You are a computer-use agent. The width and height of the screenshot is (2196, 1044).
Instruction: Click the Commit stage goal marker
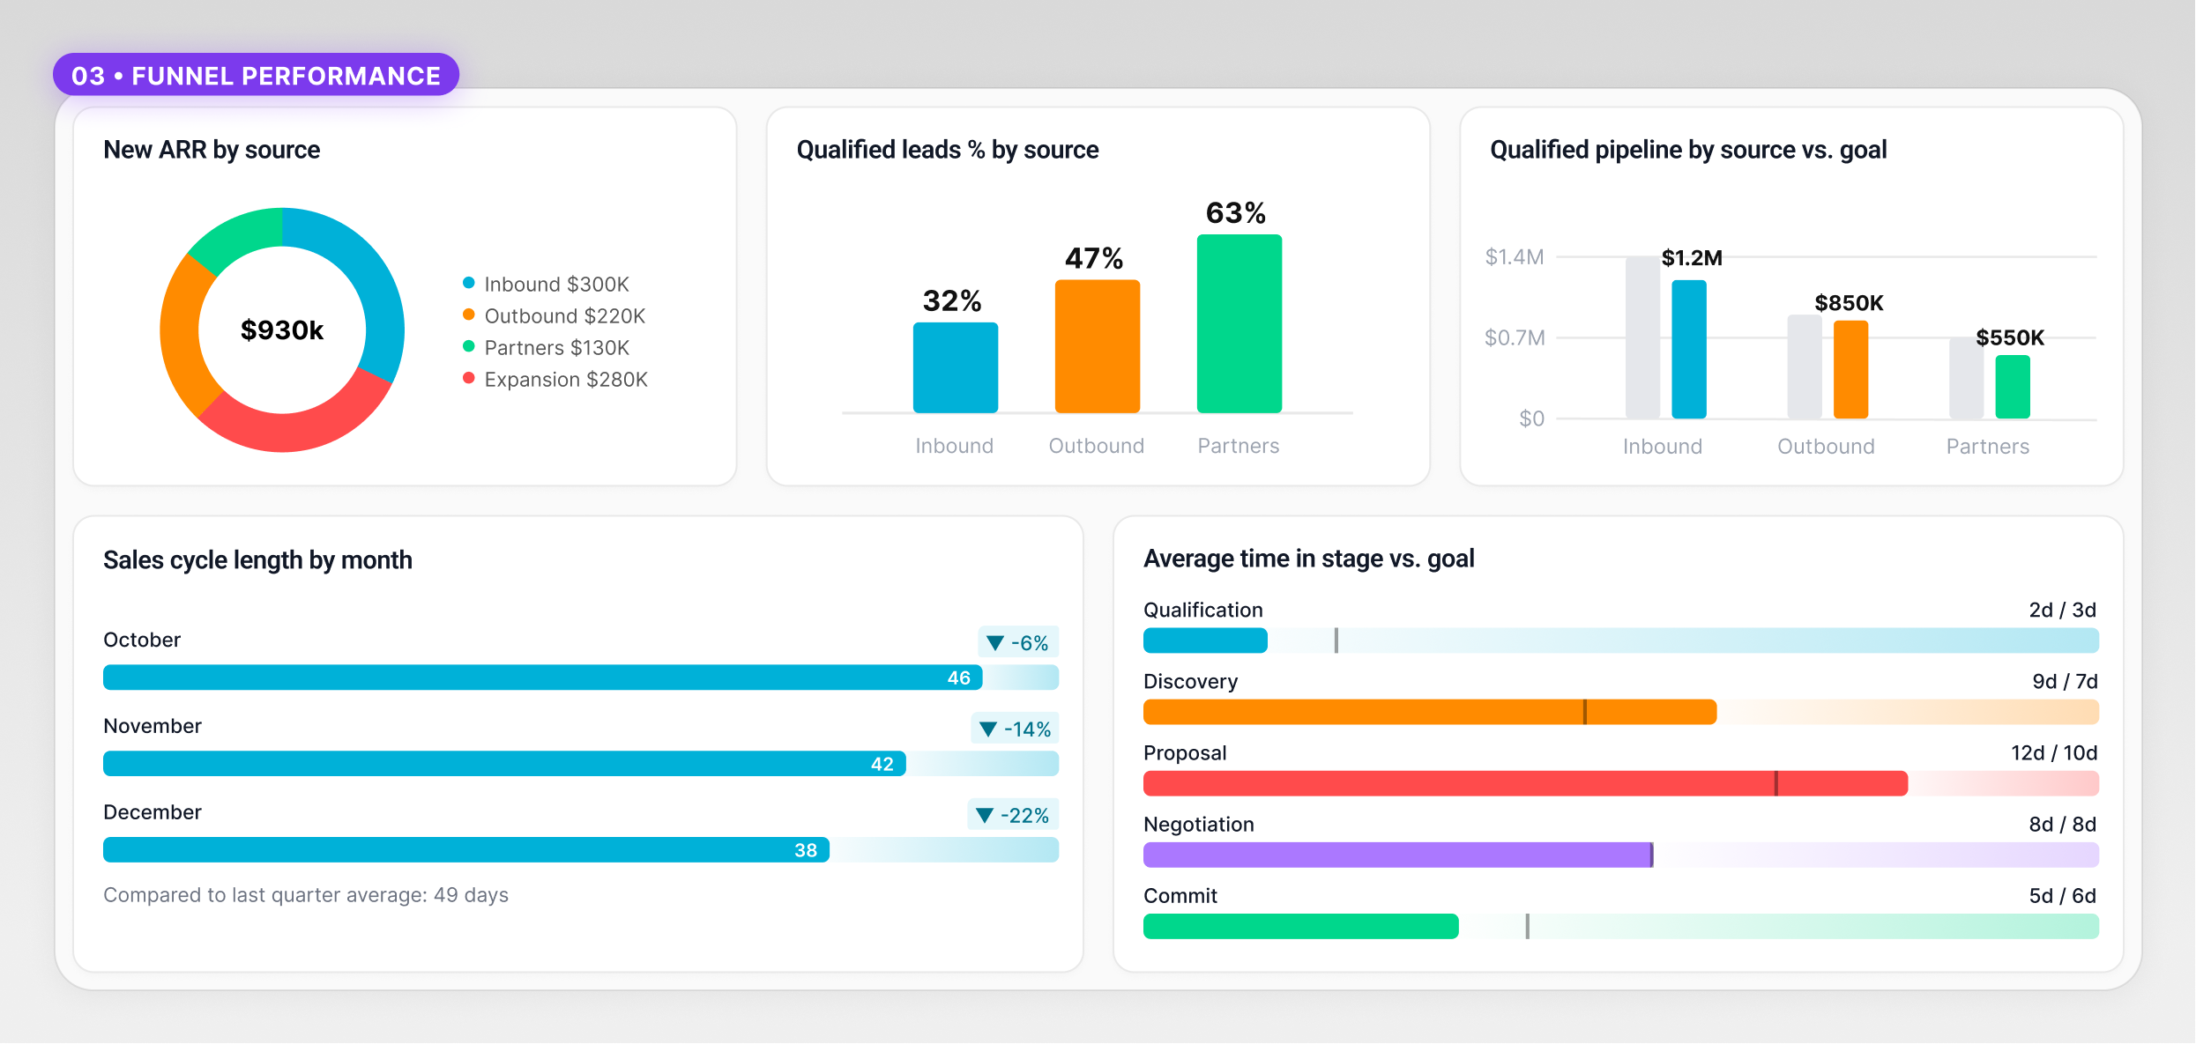coord(1528,926)
